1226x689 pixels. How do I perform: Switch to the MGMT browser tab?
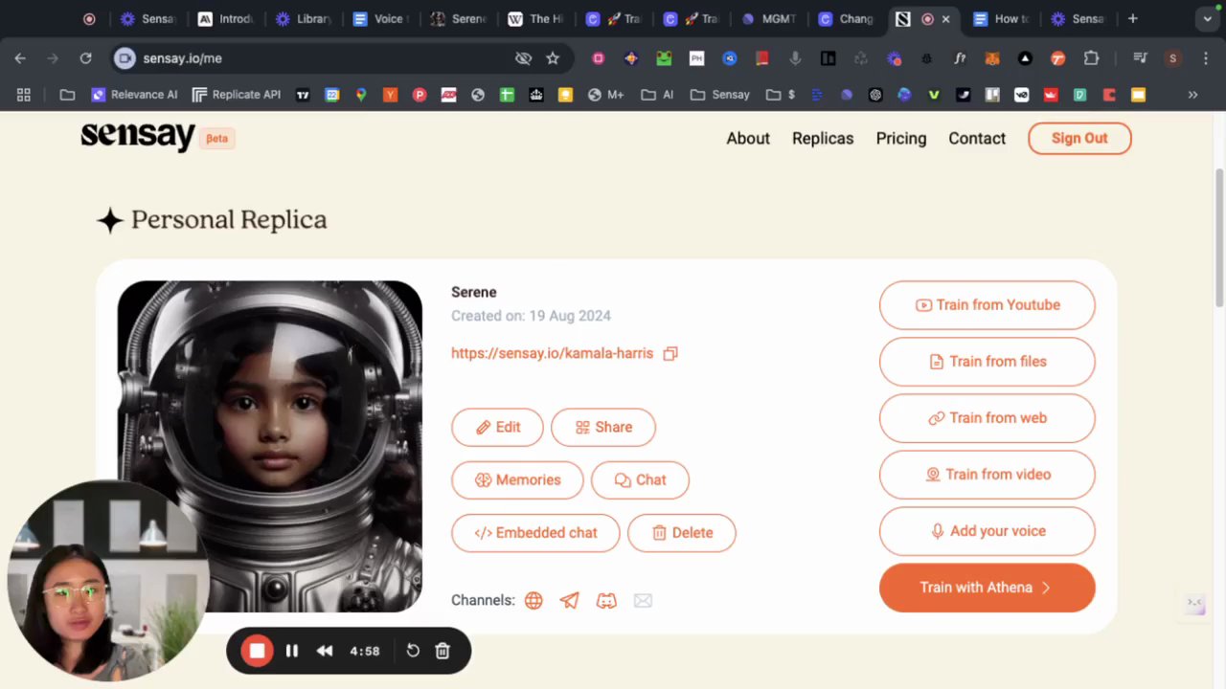click(768, 18)
